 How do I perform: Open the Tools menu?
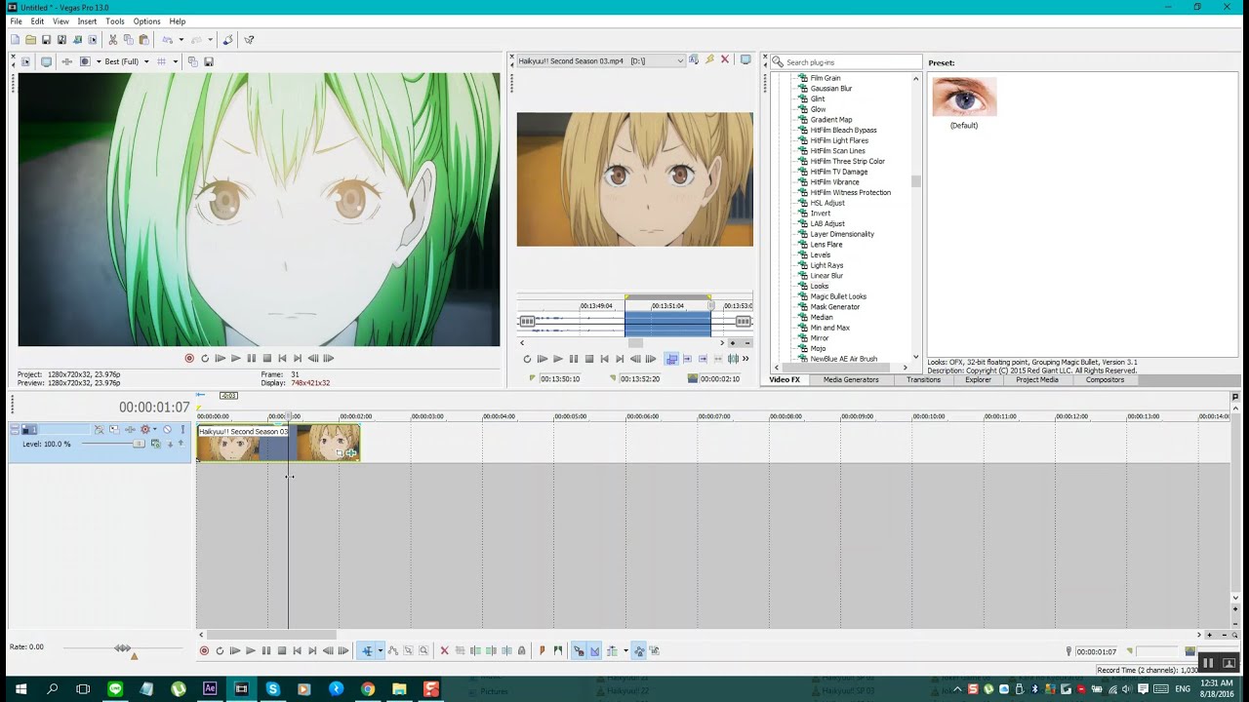tap(114, 21)
